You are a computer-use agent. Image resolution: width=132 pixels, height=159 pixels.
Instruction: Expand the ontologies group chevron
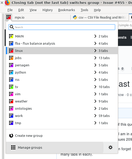[x=95, y=108]
